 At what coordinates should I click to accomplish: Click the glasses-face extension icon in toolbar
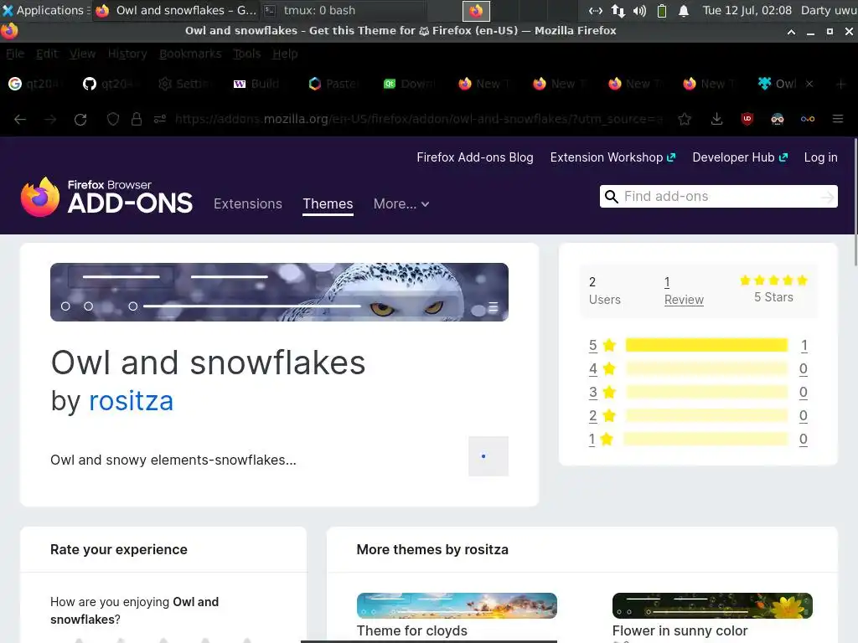tap(777, 119)
